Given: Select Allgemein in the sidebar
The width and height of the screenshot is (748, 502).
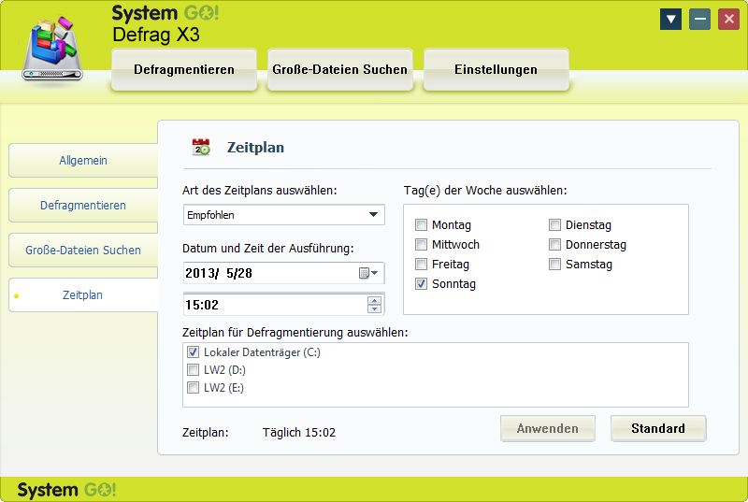Looking at the screenshot, I should pos(83,160).
